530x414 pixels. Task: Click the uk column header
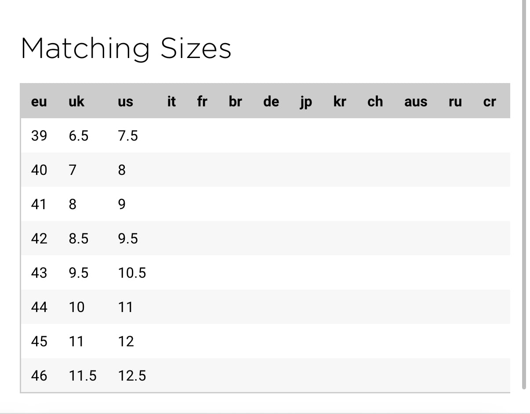pos(76,102)
